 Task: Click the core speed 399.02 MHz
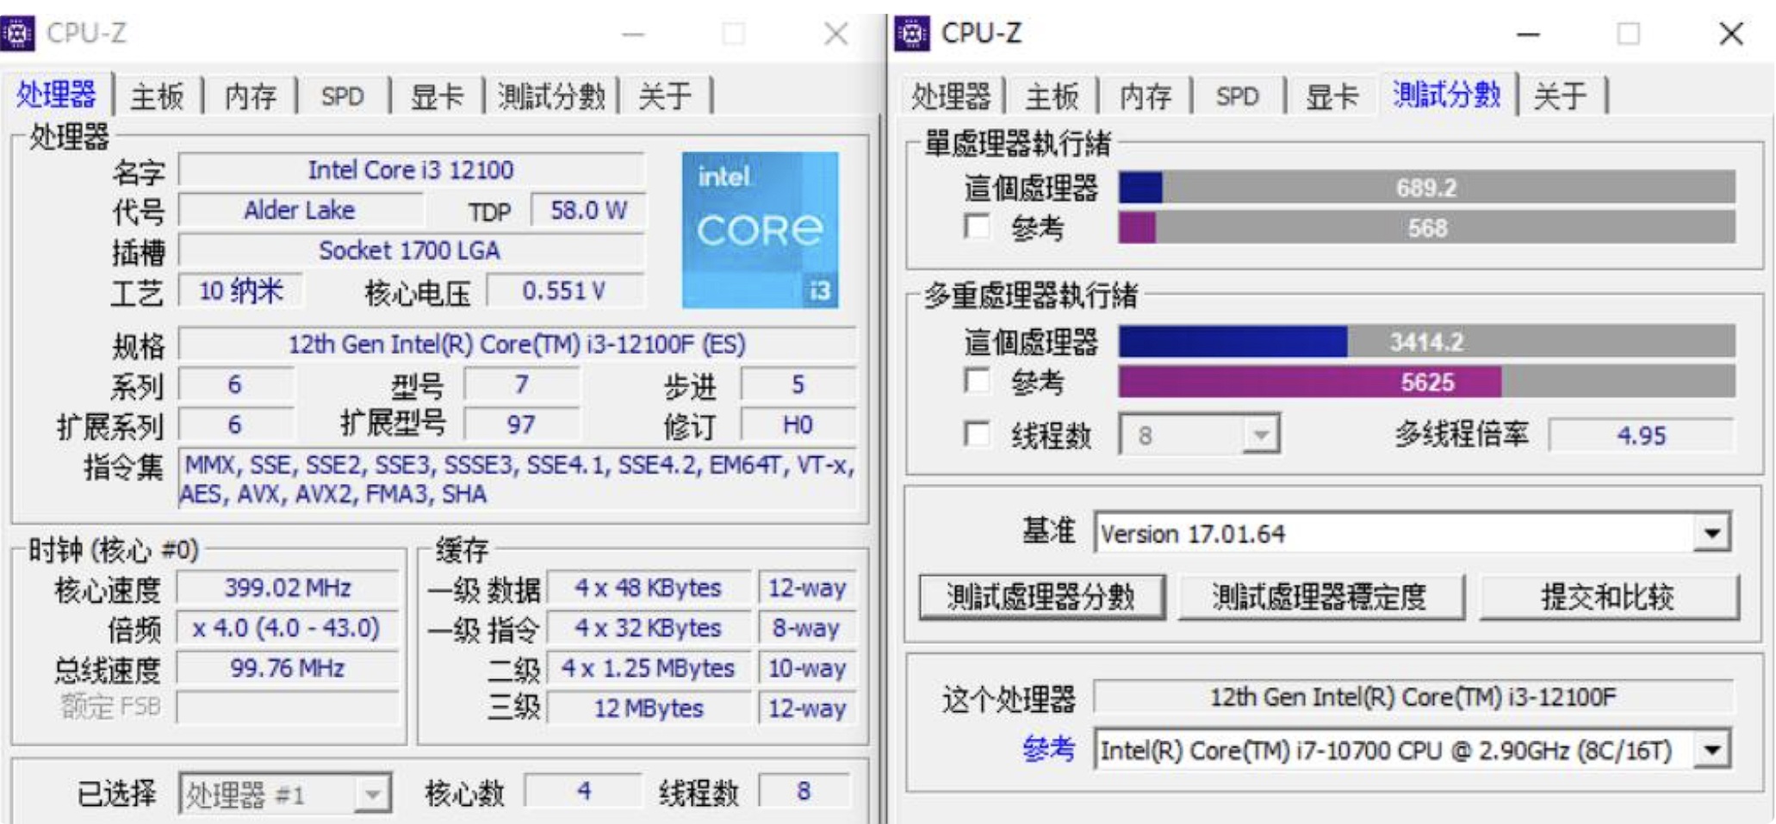click(288, 588)
